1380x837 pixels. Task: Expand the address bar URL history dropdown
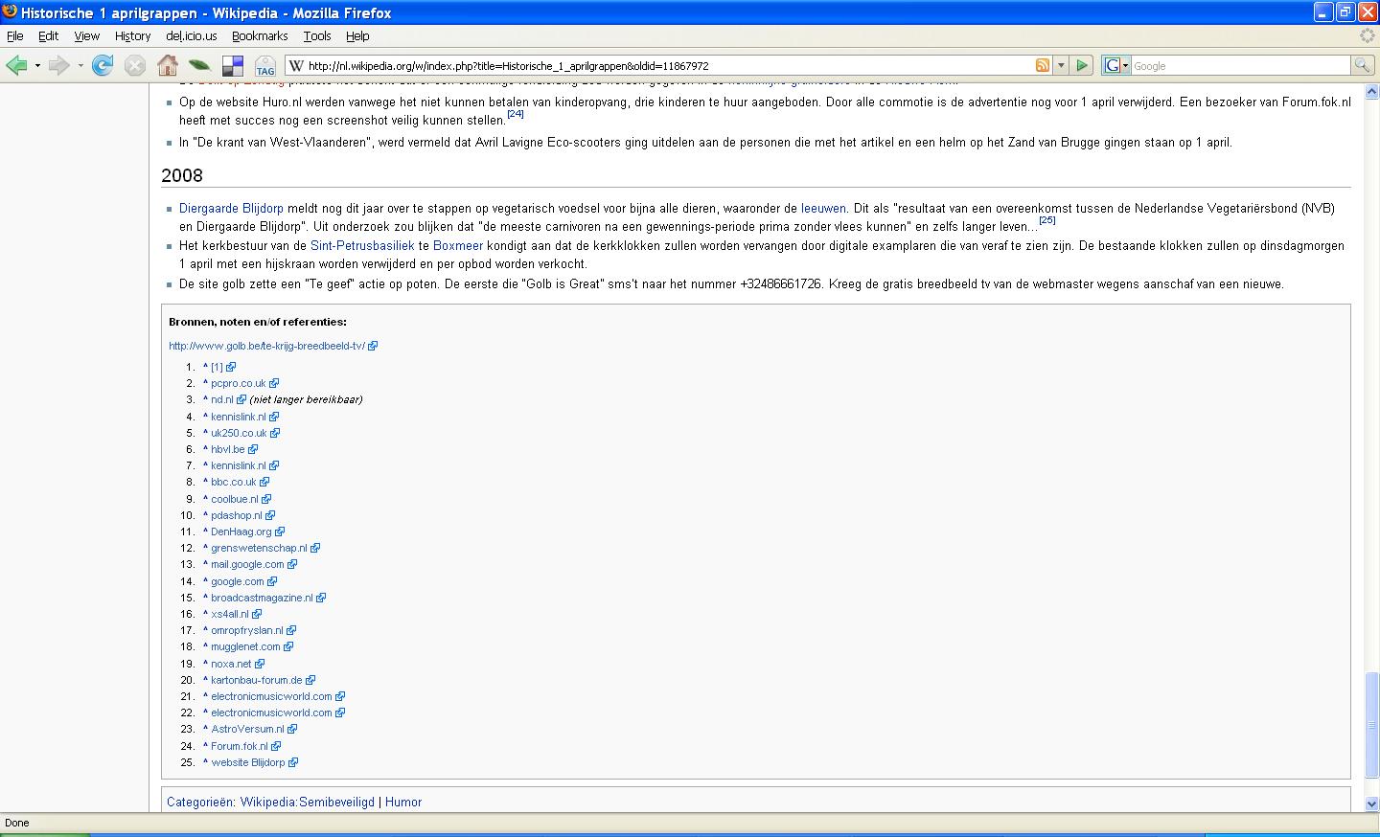click(x=1061, y=65)
